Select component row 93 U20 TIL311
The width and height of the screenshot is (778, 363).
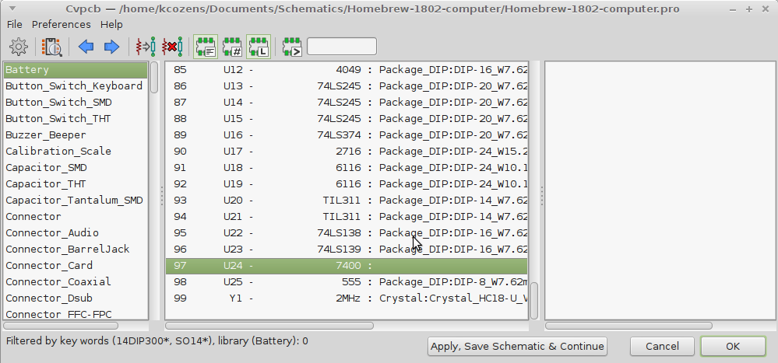(347, 201)
